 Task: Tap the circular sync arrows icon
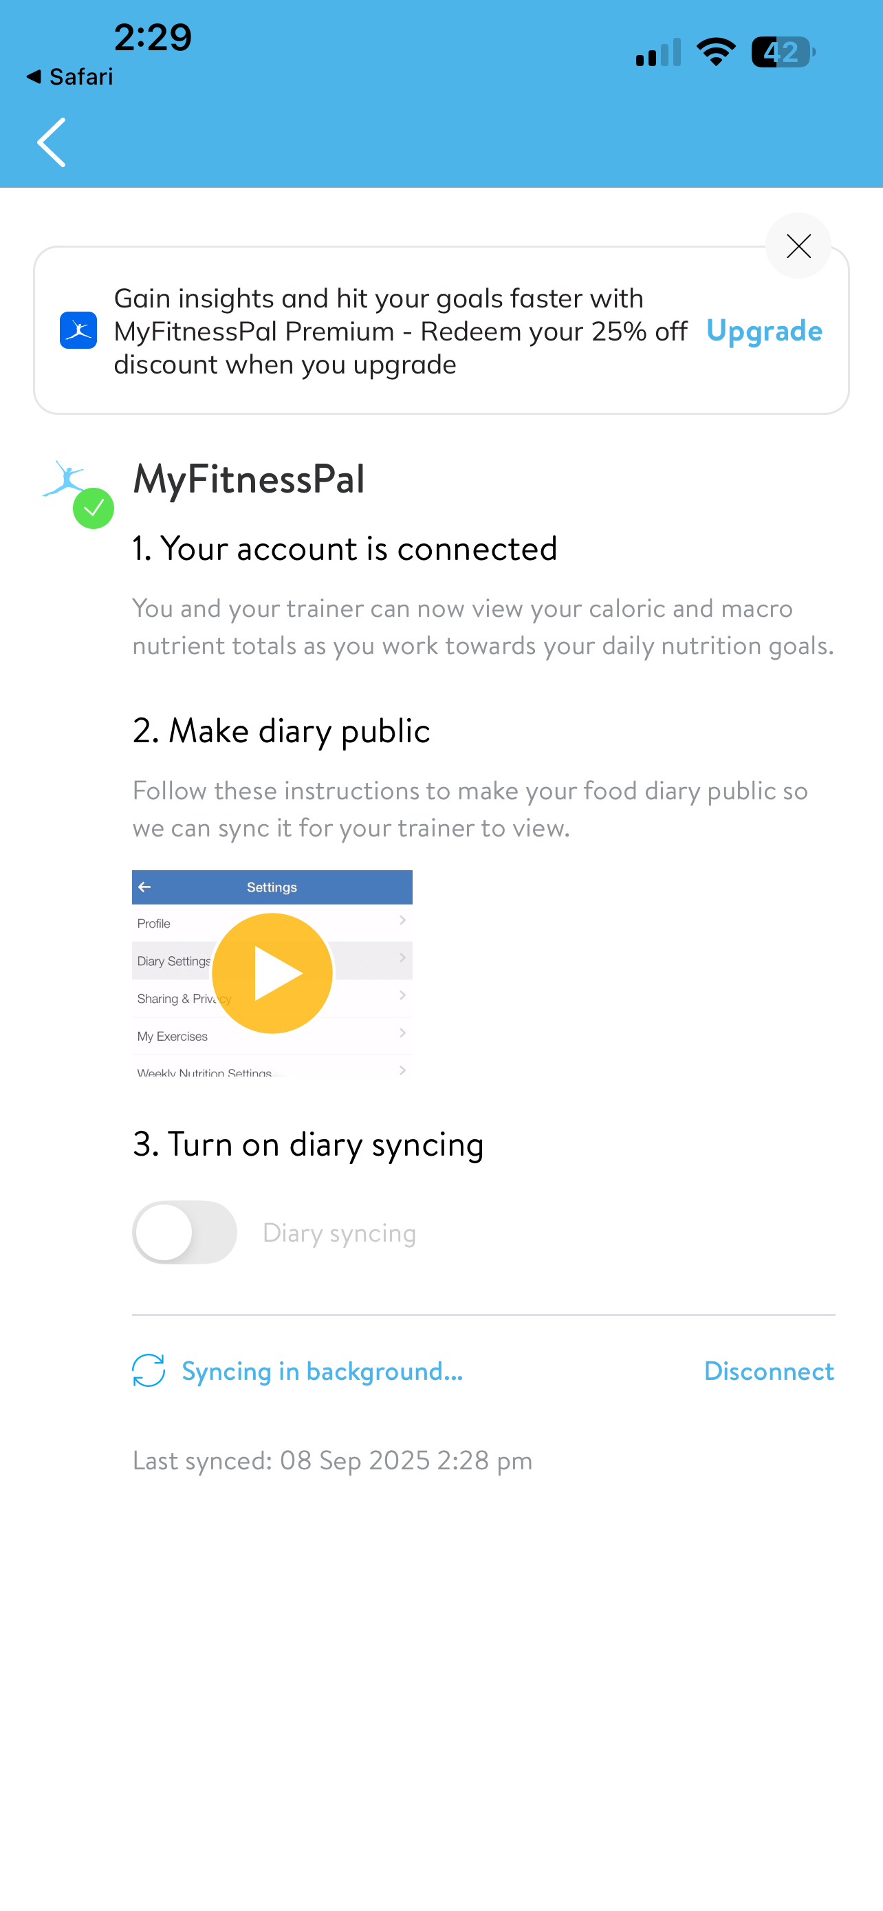coord(149,1370)
